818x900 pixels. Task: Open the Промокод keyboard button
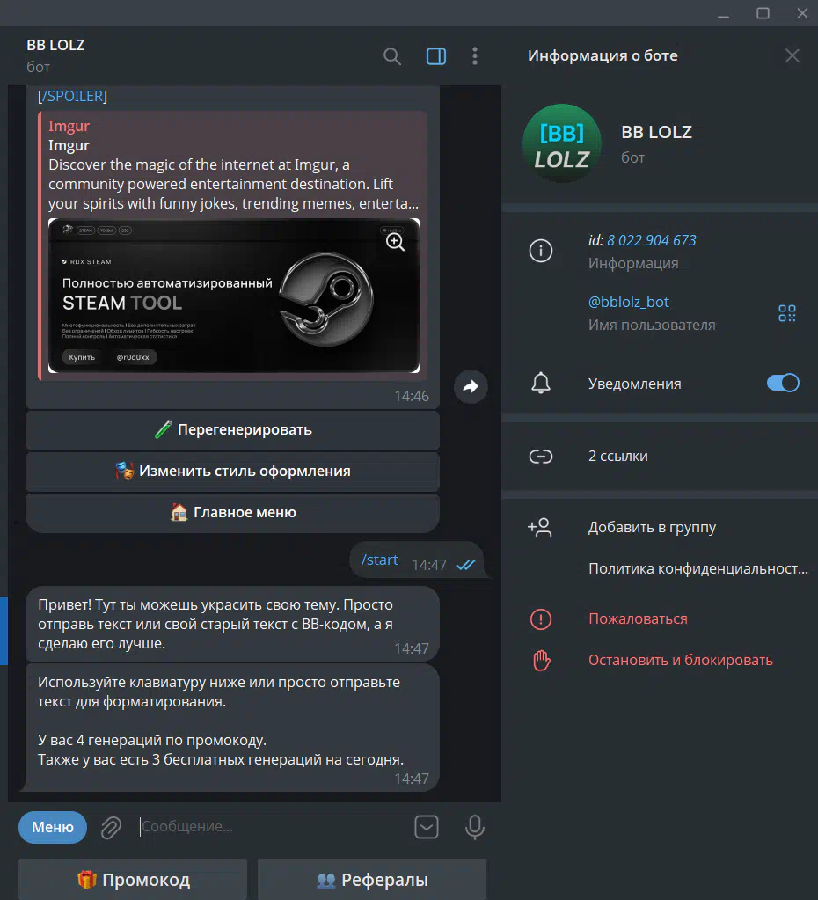(x=133, y=880)
